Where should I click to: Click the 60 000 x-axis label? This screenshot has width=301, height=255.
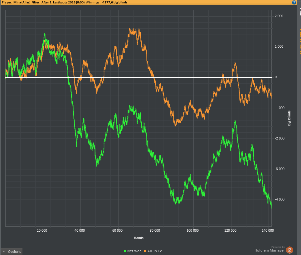[117, 230]
